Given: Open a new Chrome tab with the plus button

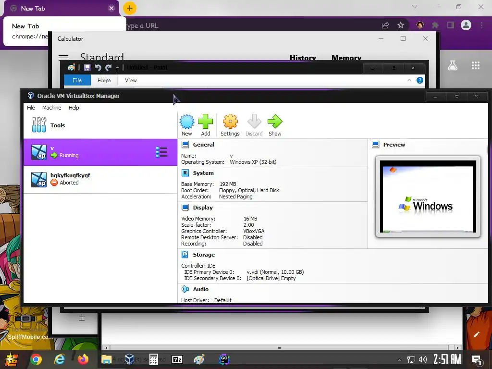Looking at the screenshot, I should (130, 8).
